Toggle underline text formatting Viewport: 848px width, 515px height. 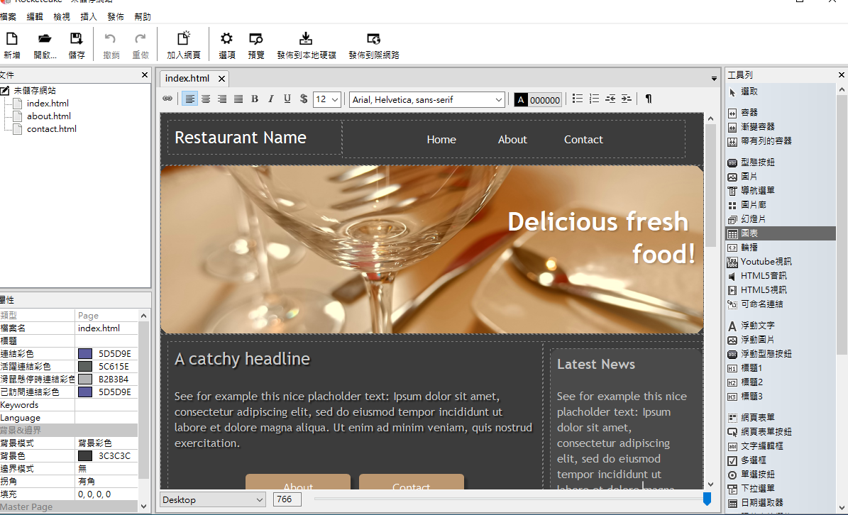287,99
